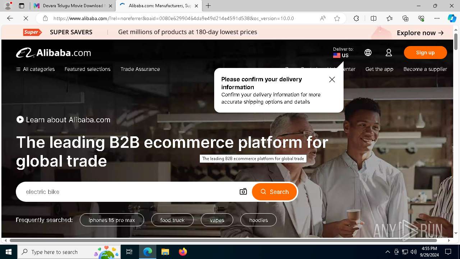Open the Favorites list
The height and width of the screenshot is (259, 460).
coord(390,18)
